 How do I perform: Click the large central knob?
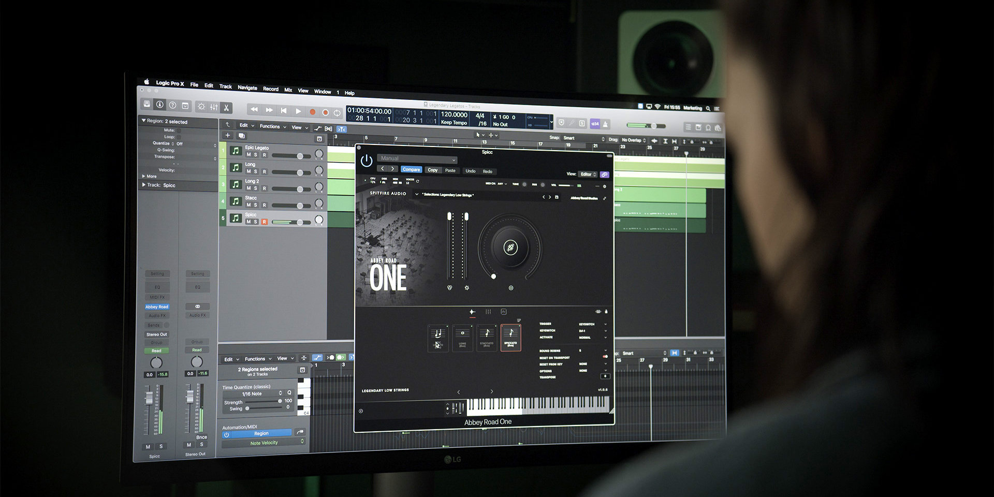510,247
